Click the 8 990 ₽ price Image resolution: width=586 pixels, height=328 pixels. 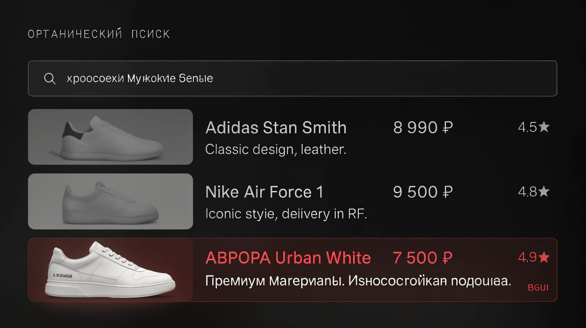click(423, 128)
